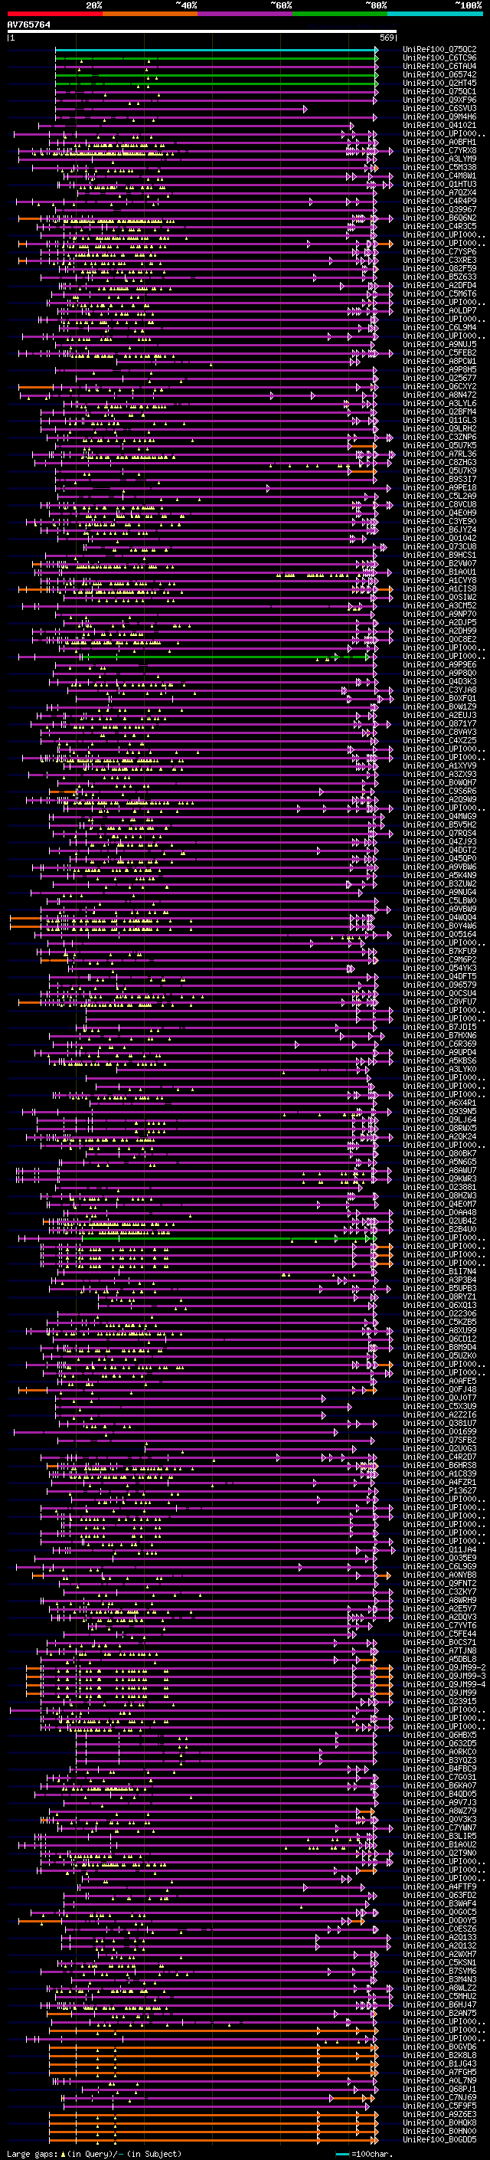Click the =100char. scale legend
490x2160 pixels.
[x=364, y=2154]
